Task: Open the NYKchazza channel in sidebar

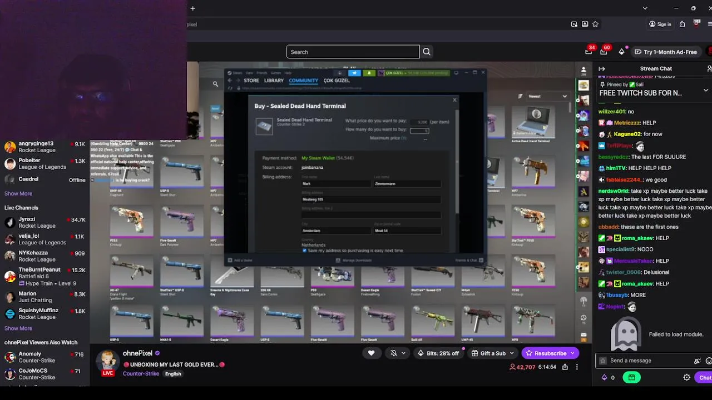Action: [45, 256]
